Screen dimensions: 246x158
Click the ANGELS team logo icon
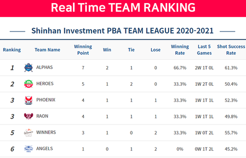29,149
